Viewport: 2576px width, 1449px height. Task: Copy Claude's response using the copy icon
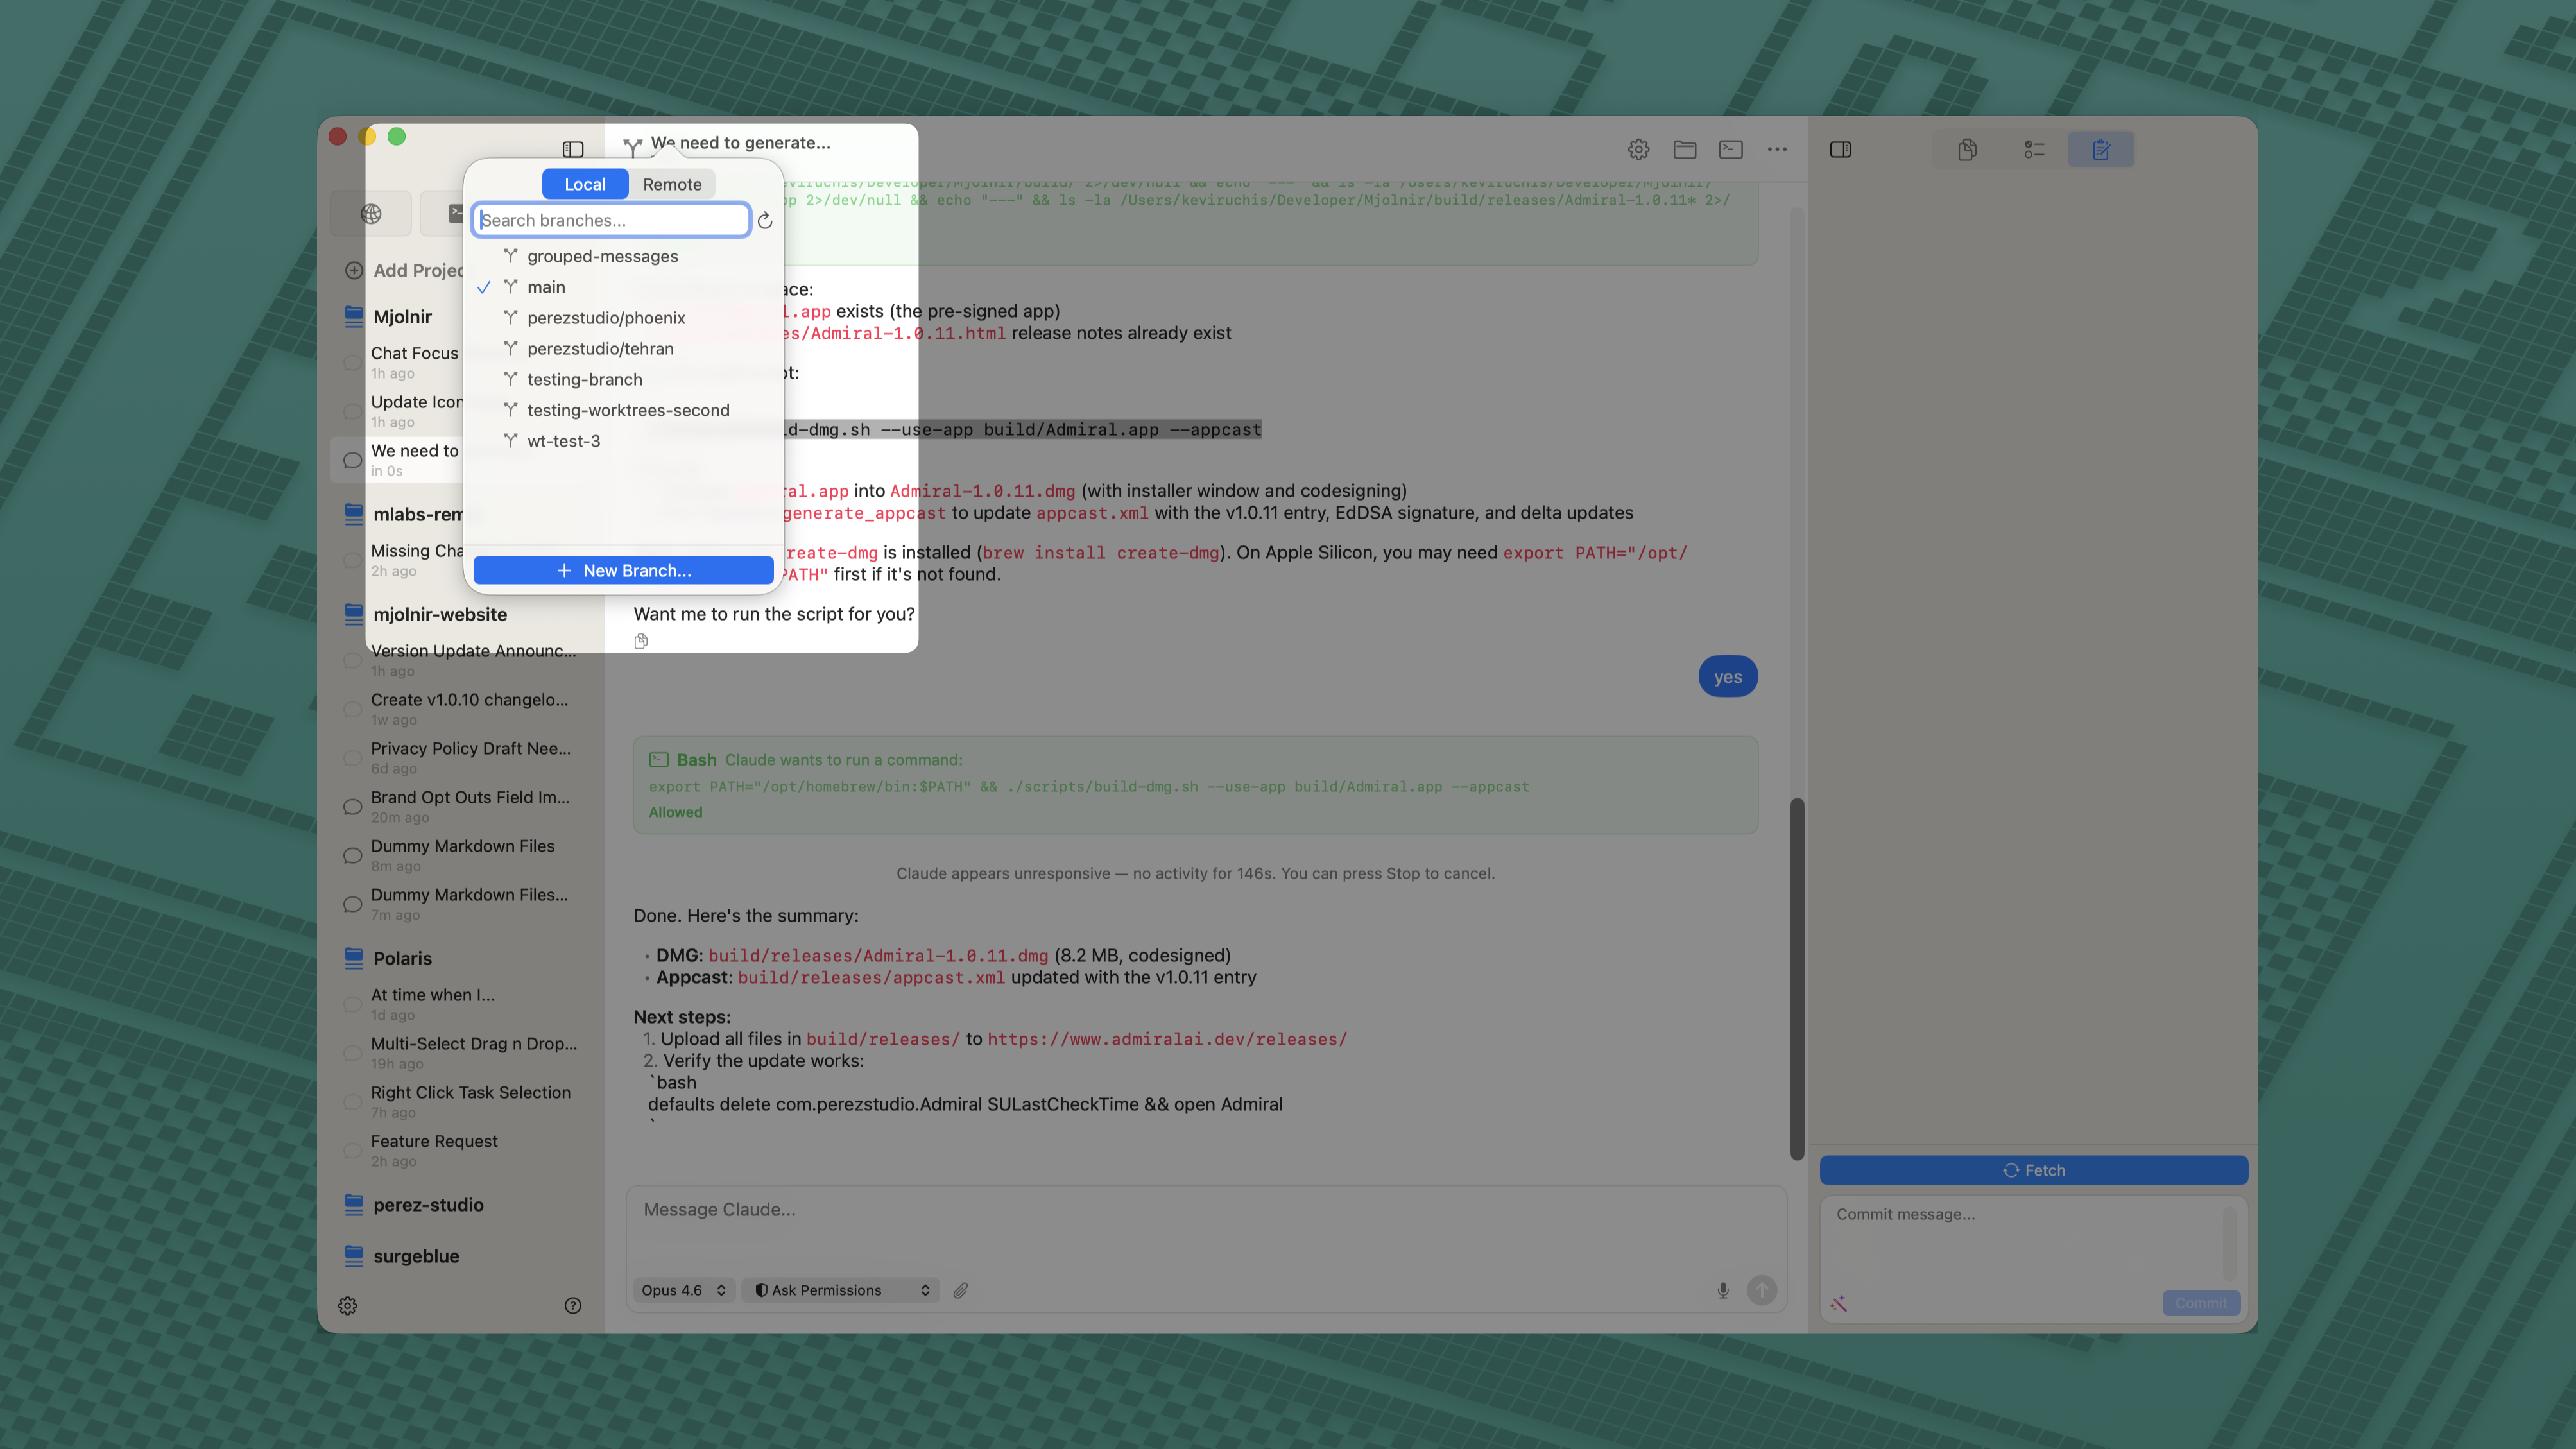[x=640, y=641]
